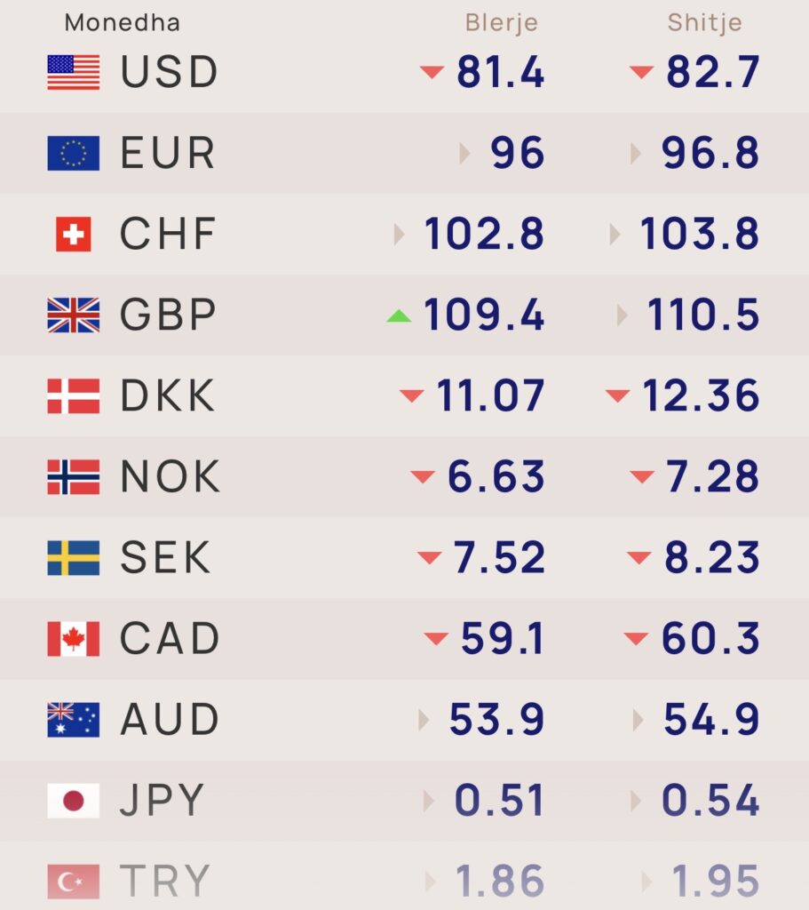The height and width of the screenshot is (910, 809).
Task: Tap the Canadian maple leaf flag
Action: (74, 639)
